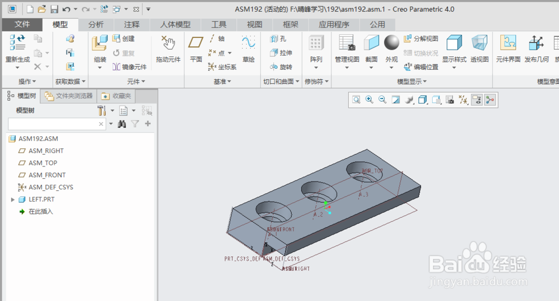
Task: Save the assembly using the floppy disk icon
Action: [54, 9]
